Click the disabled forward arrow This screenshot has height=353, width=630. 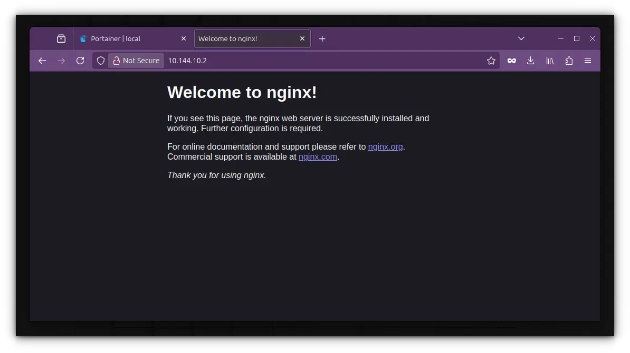click(61, 61)
